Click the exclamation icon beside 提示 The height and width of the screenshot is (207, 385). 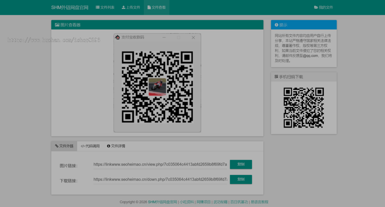tap(276, 25)
